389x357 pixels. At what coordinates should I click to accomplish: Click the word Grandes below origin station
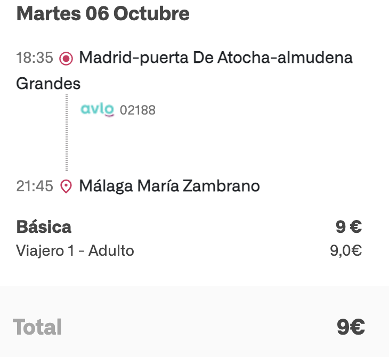tap(48, 84)
